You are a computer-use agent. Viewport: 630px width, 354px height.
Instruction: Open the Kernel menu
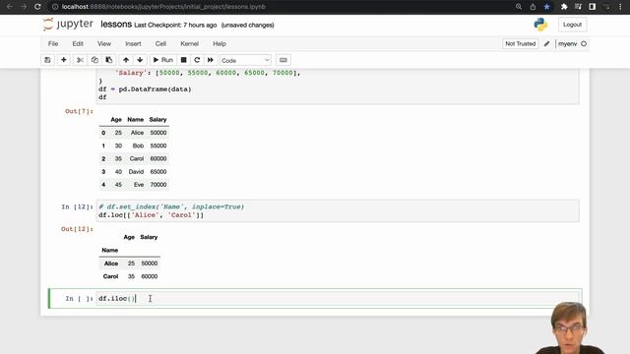pos(189,43)
